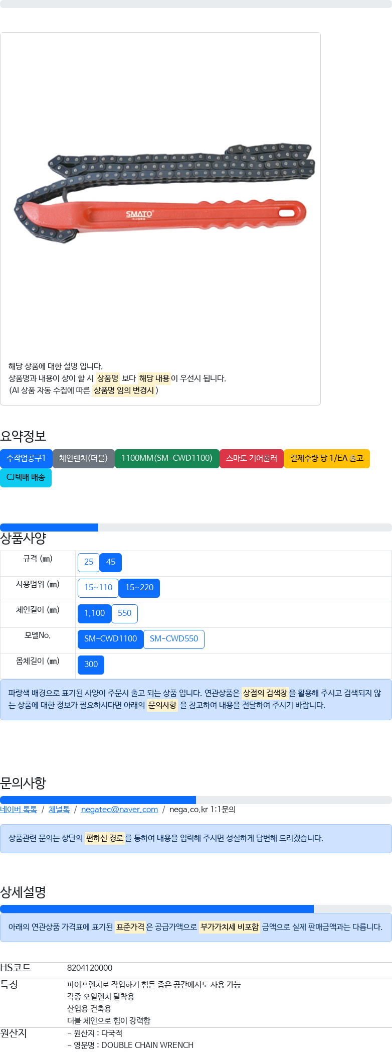Select model SM-CWD550
The height and width of the screenshot is (1052, 392).
(174, 639)
